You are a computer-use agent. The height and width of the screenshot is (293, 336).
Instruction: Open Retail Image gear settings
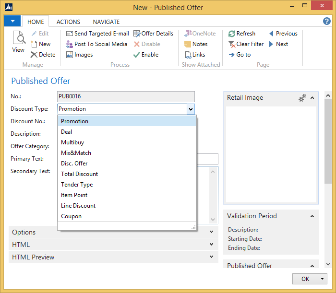[x=302, y=98]
